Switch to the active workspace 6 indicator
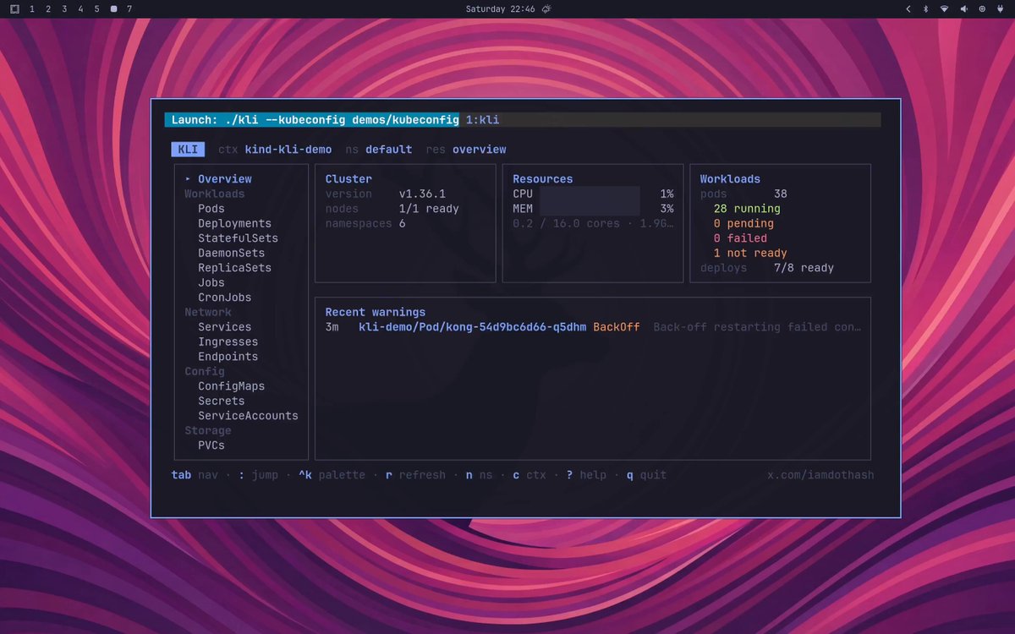The height and width of the screenshot is (634, 1015). pos(113,8)
